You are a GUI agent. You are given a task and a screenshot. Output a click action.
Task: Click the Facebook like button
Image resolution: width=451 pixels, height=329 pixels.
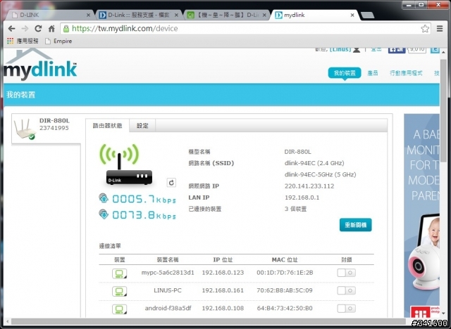click(396, 50)
